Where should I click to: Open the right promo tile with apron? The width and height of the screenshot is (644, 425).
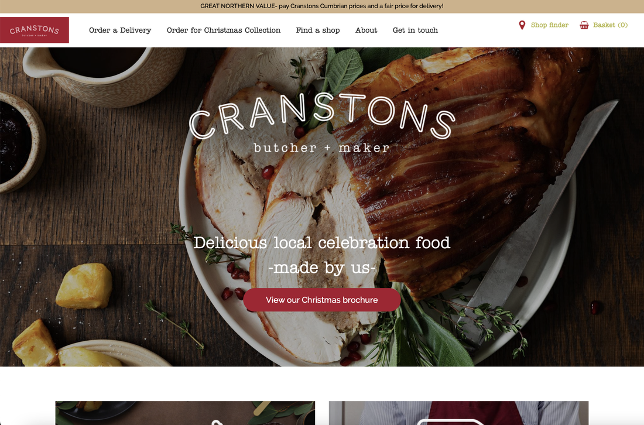click(458, 413)
